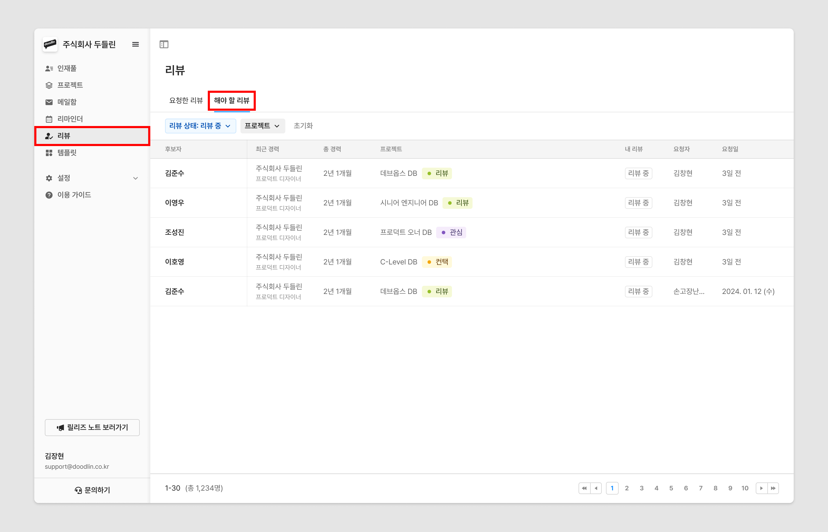The image size is (828, 532).
Task: Open 템플릿 in the sidebar
Action: pyautogui.click(x=67, y=153)
